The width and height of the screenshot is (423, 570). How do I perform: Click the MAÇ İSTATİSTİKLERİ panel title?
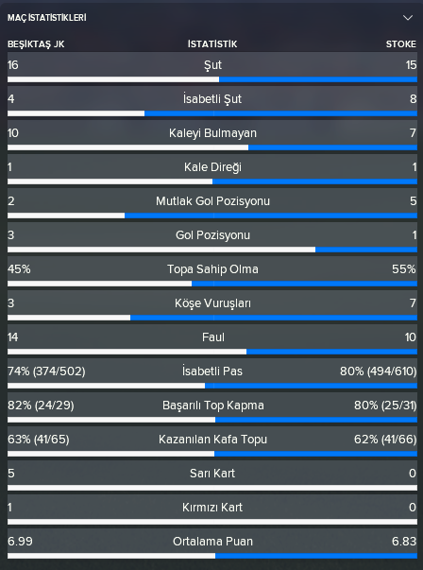(47, 18)
